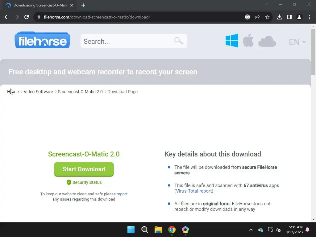This screenshot has width=316, height=237.
Task: Click the colorful pentagon taskbar app icon
Action: click(185, 230)
